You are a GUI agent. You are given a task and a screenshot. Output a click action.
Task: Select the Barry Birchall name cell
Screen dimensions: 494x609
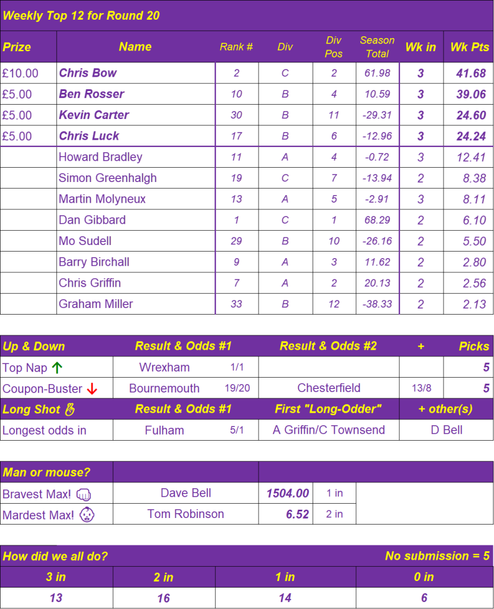(136, 262)
